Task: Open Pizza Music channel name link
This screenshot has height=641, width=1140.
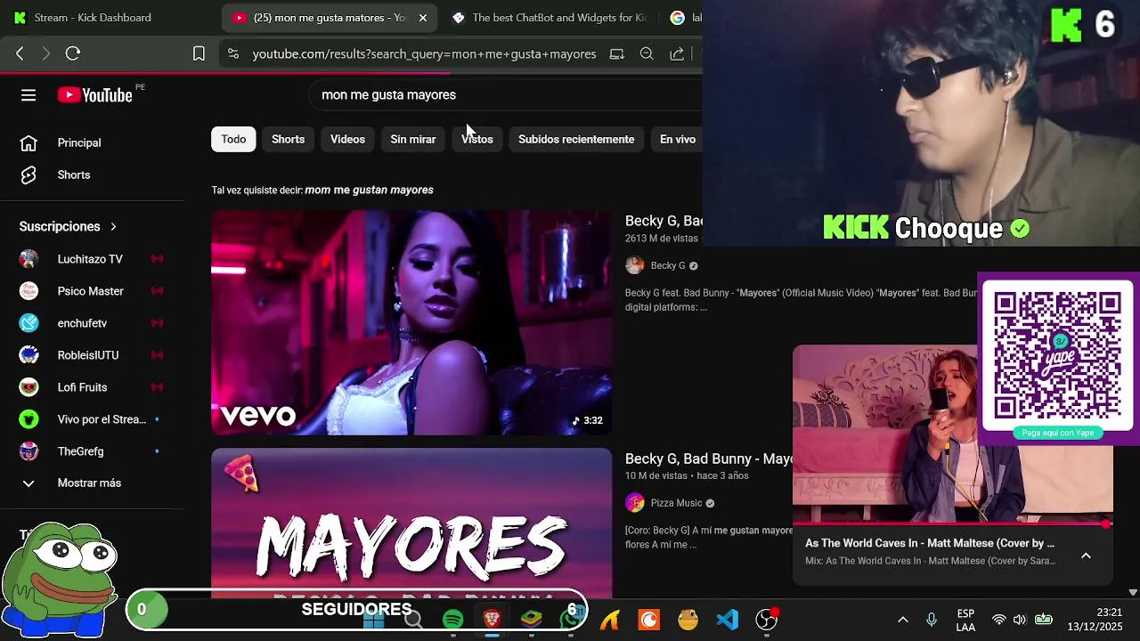Action: coord(676,503)
